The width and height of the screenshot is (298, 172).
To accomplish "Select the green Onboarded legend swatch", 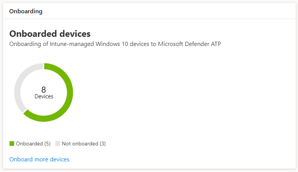I will coord(12,144).
